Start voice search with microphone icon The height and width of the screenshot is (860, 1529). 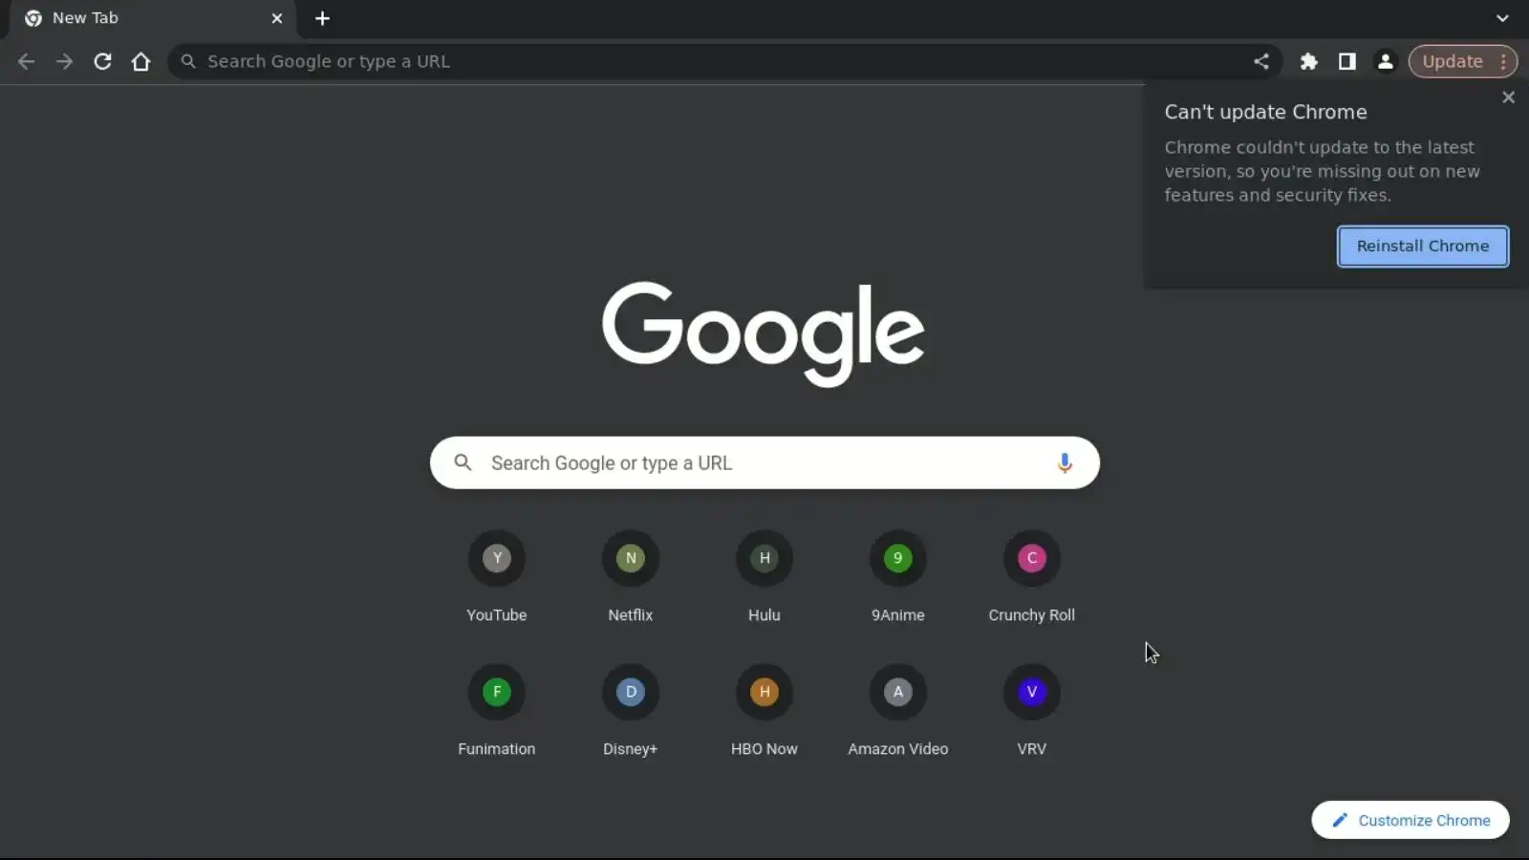(1065, 463)
